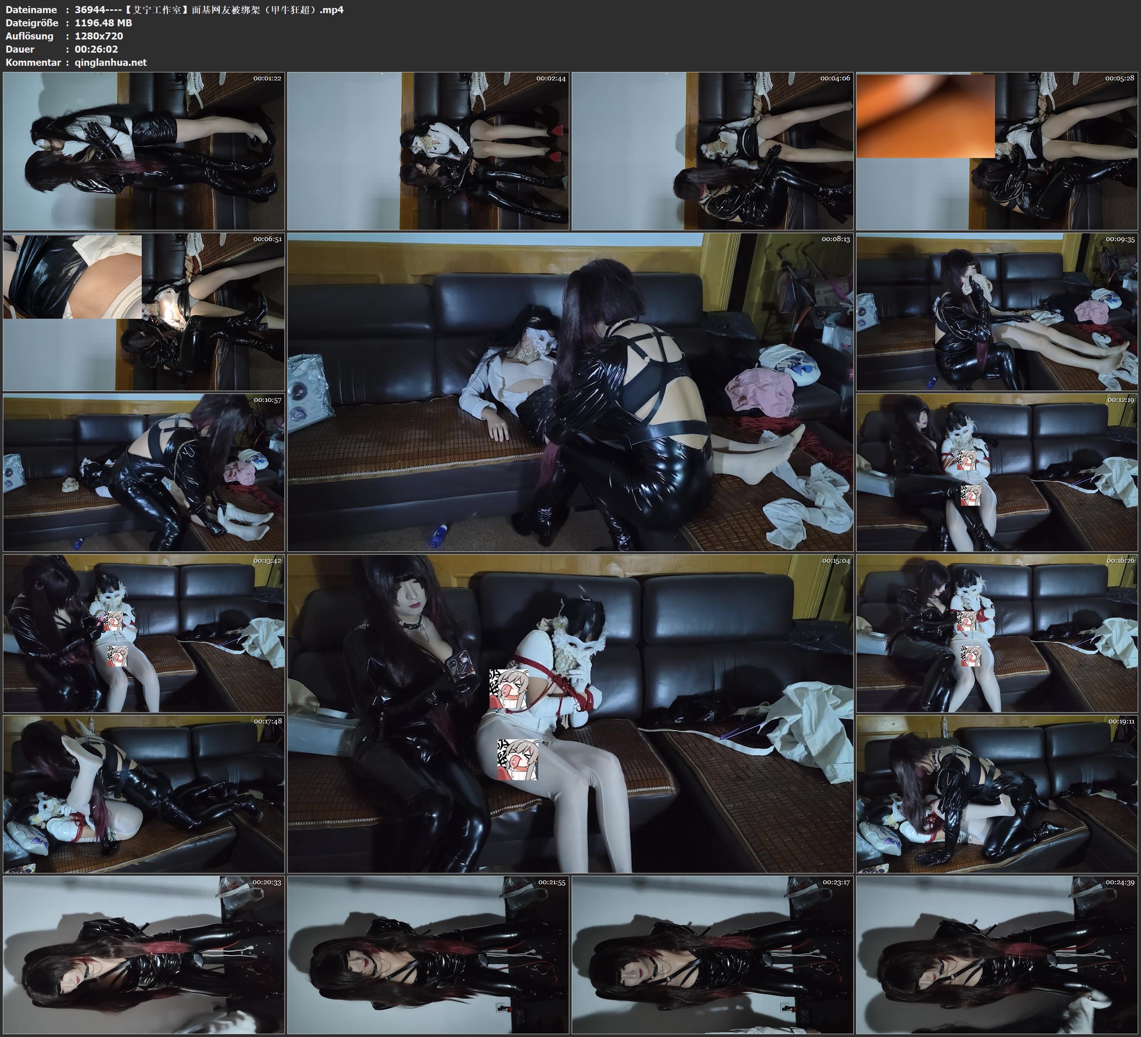Open the 00:10:57 thumbnail
Screen dimensions: 1141x1037
coord(144,472)
